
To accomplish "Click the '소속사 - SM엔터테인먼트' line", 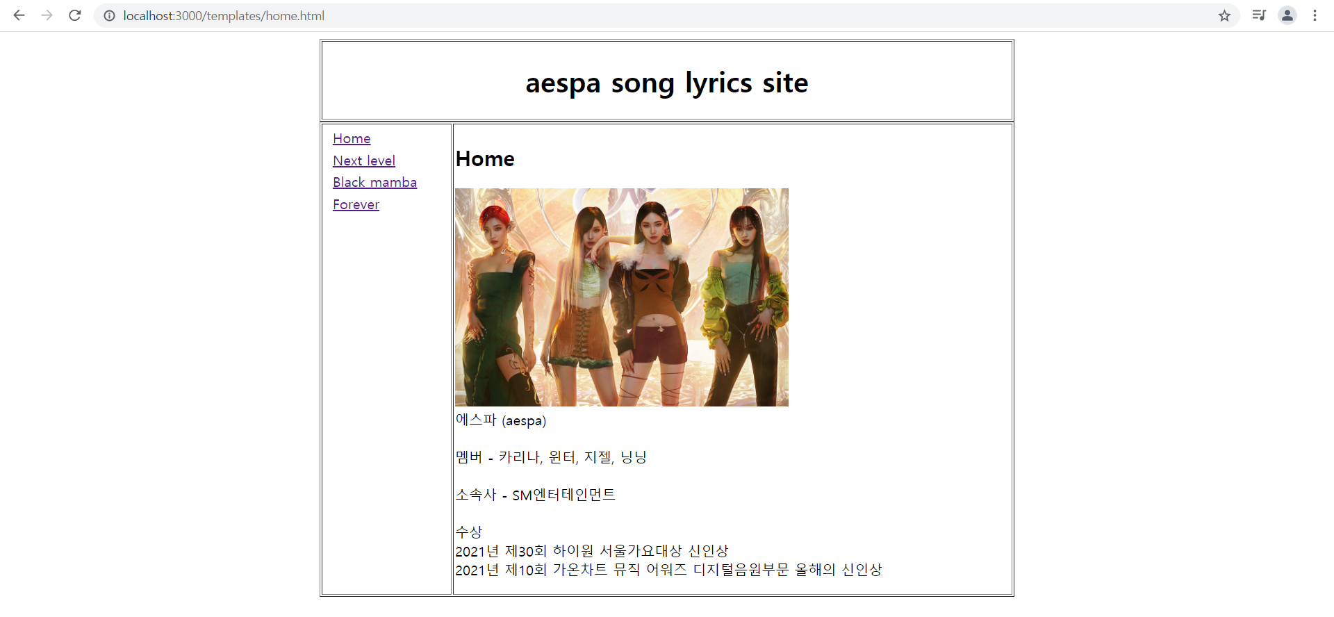I will point(536,495).
